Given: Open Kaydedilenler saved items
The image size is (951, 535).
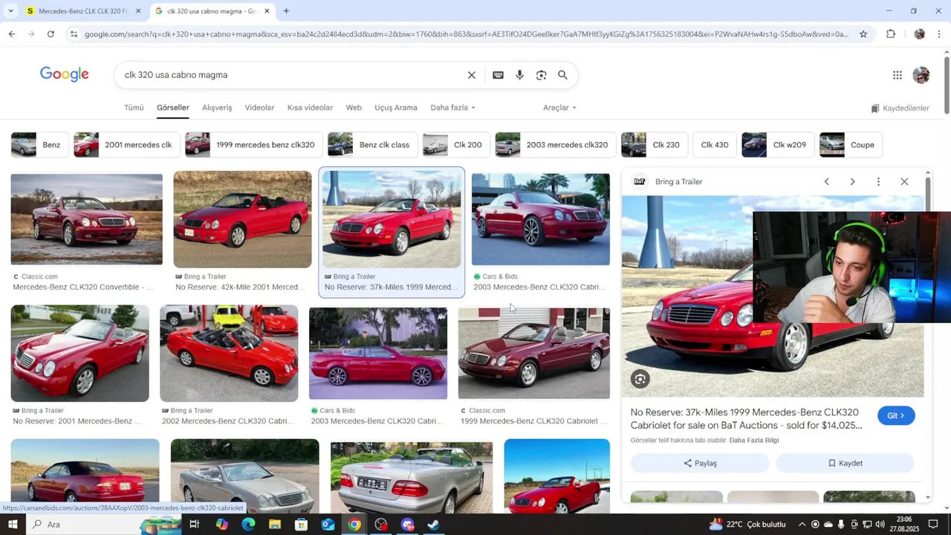Looking at the screenshot, I should click(900, 108).
